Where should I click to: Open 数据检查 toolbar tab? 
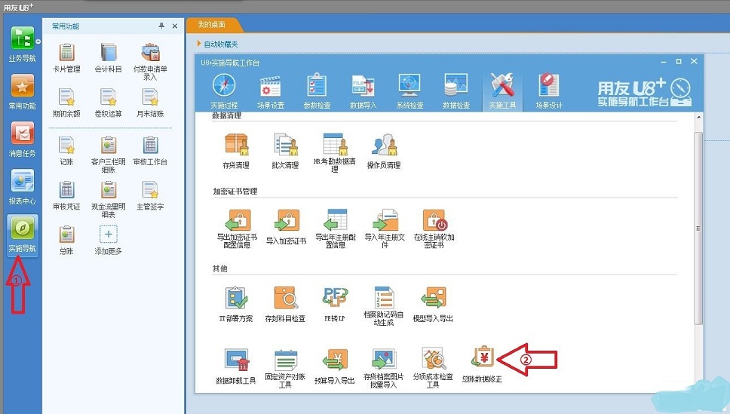[455, 91]
